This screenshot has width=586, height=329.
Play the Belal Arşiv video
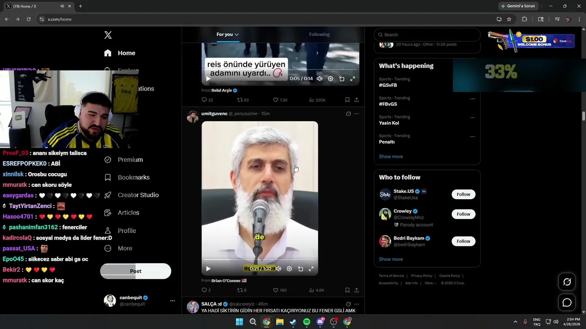click(x=208, y=79)
